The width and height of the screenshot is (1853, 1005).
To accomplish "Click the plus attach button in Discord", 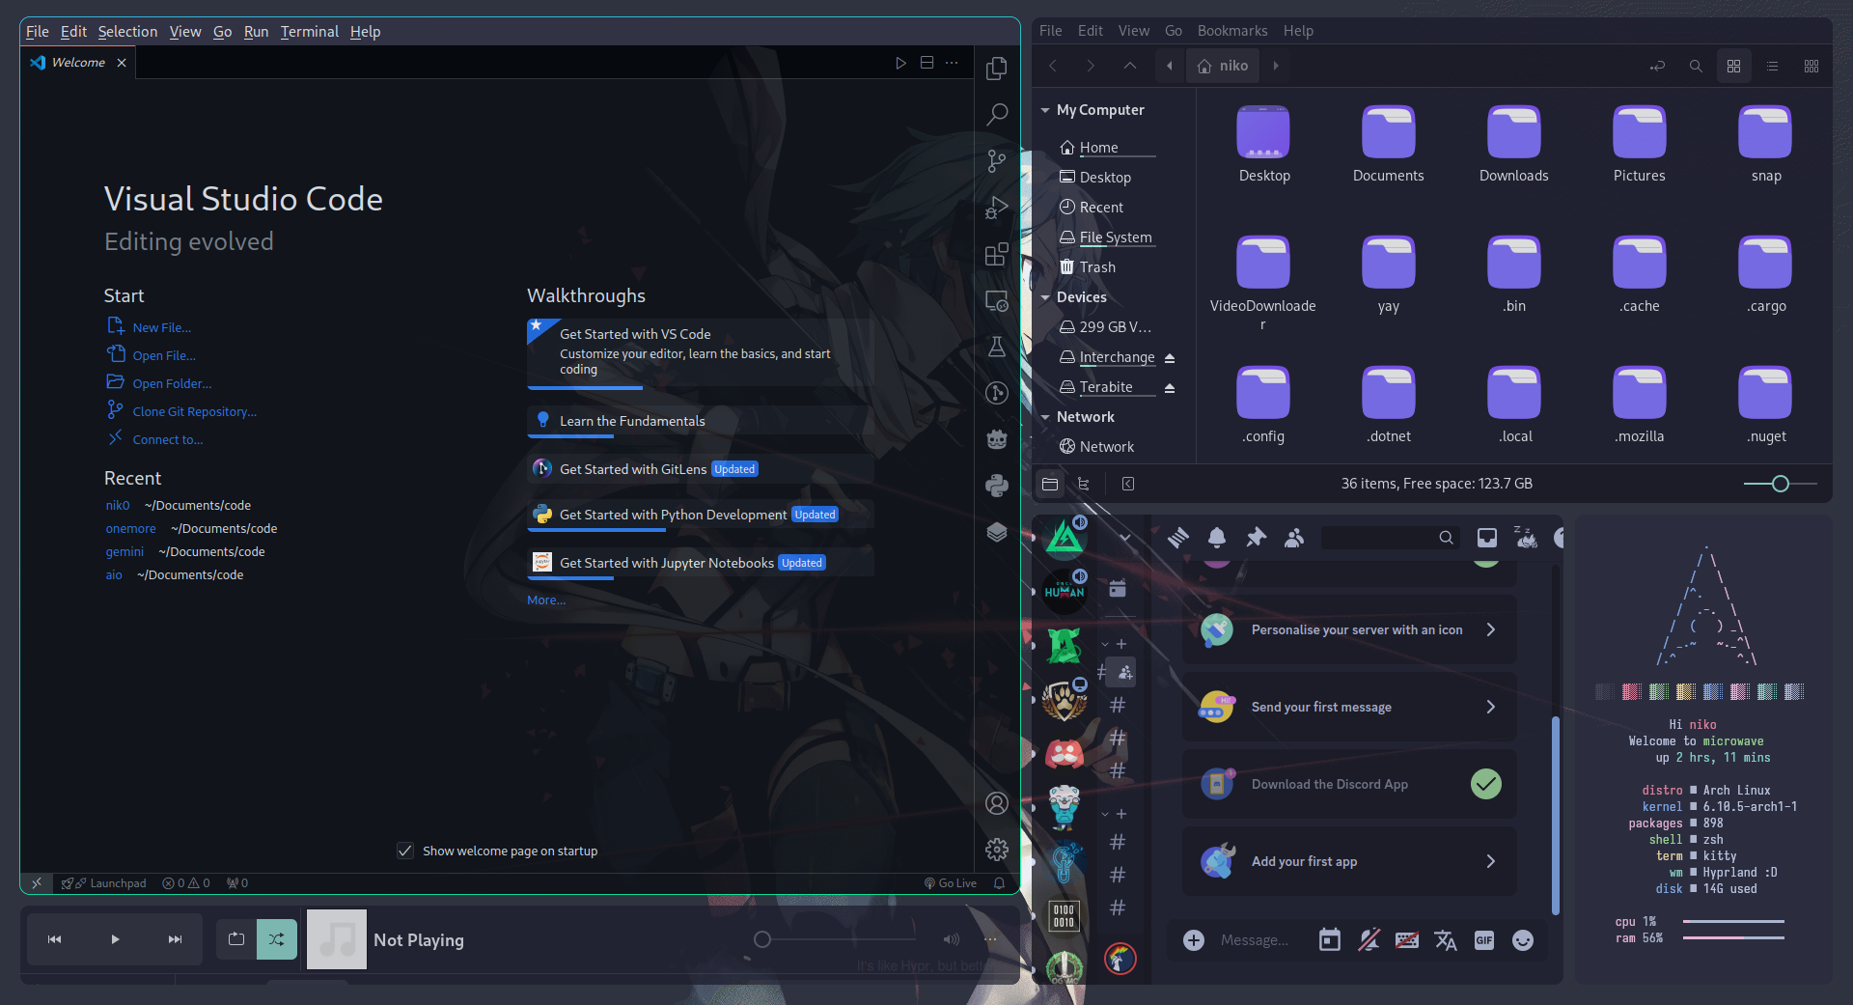I will (x=1194, y=940).
